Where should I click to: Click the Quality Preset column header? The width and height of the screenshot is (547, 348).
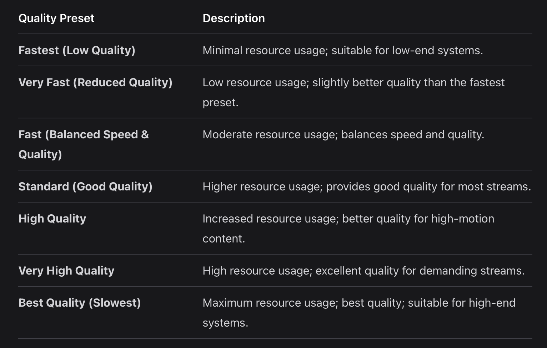click(x=56, y=18)
